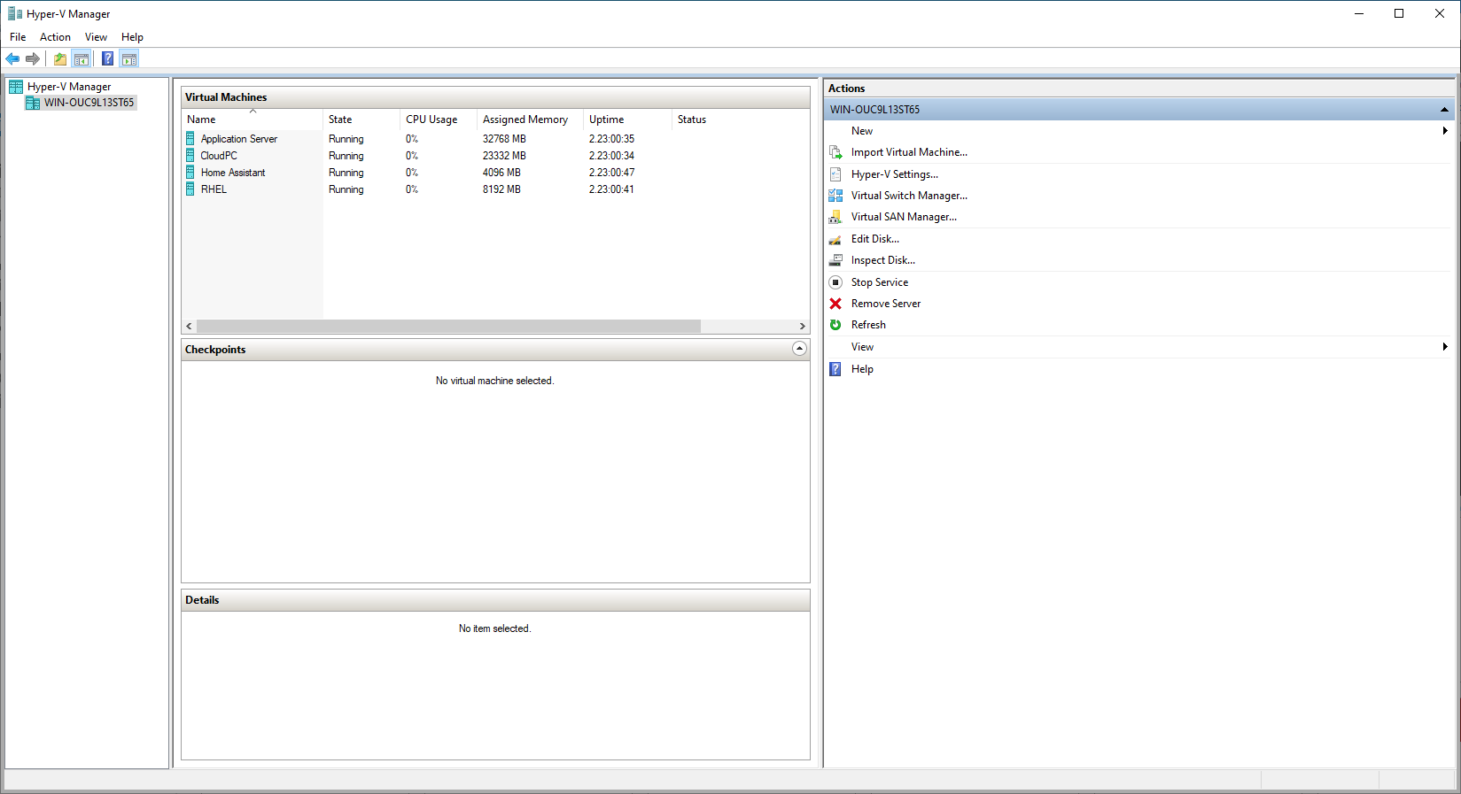Click the red X Remove Server icon
The height and width of the screenshot is (794, 1461).
tap(835, 304)
